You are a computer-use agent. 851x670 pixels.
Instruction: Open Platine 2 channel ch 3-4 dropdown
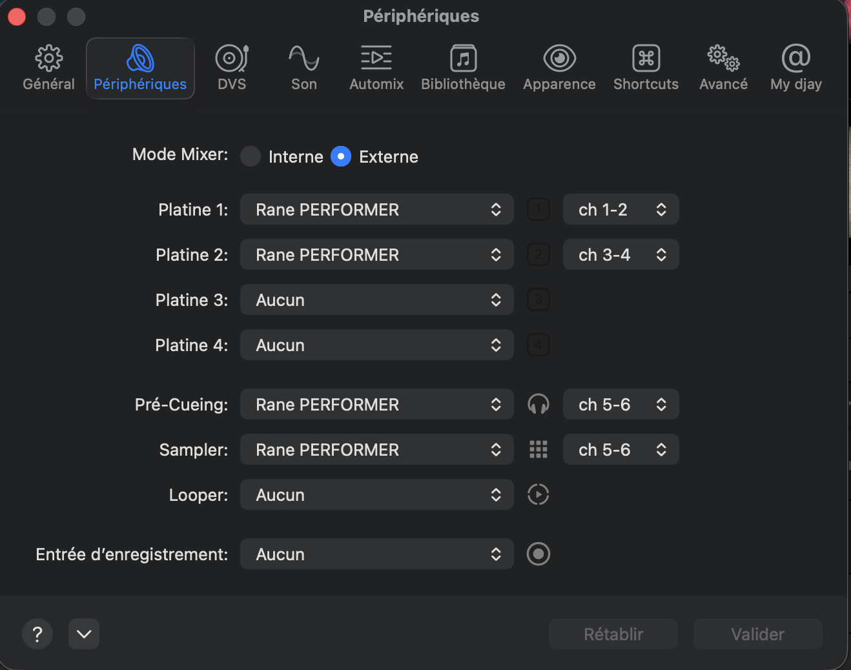(x=620, y=255)
